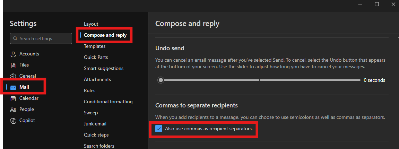The height and width of the screenshot is (149, 399).
Task: Open the Calendar icon in sidebar
Action: click(x=13, y=98)
